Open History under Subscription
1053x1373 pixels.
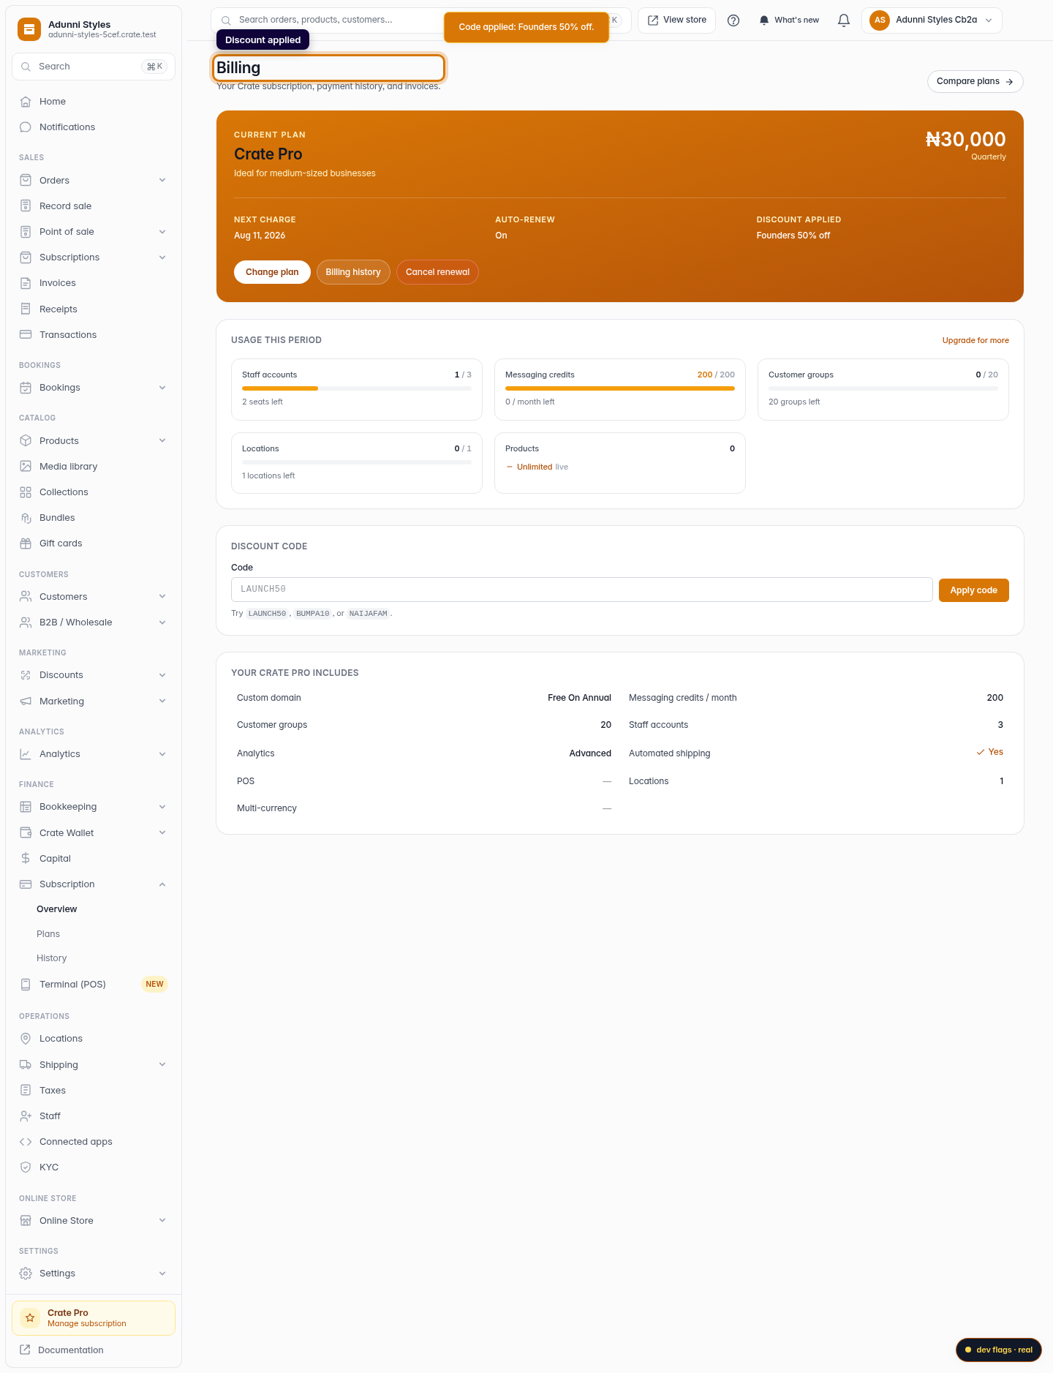[x=52, y=958]
